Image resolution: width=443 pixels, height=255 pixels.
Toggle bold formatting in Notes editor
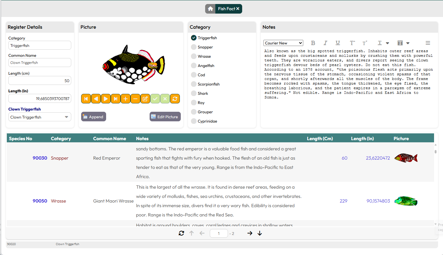click(x=313, y=43)
